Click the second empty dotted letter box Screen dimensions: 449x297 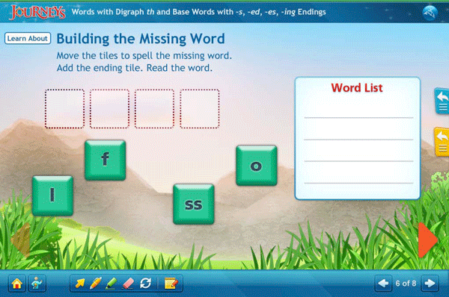pos(109,108)
